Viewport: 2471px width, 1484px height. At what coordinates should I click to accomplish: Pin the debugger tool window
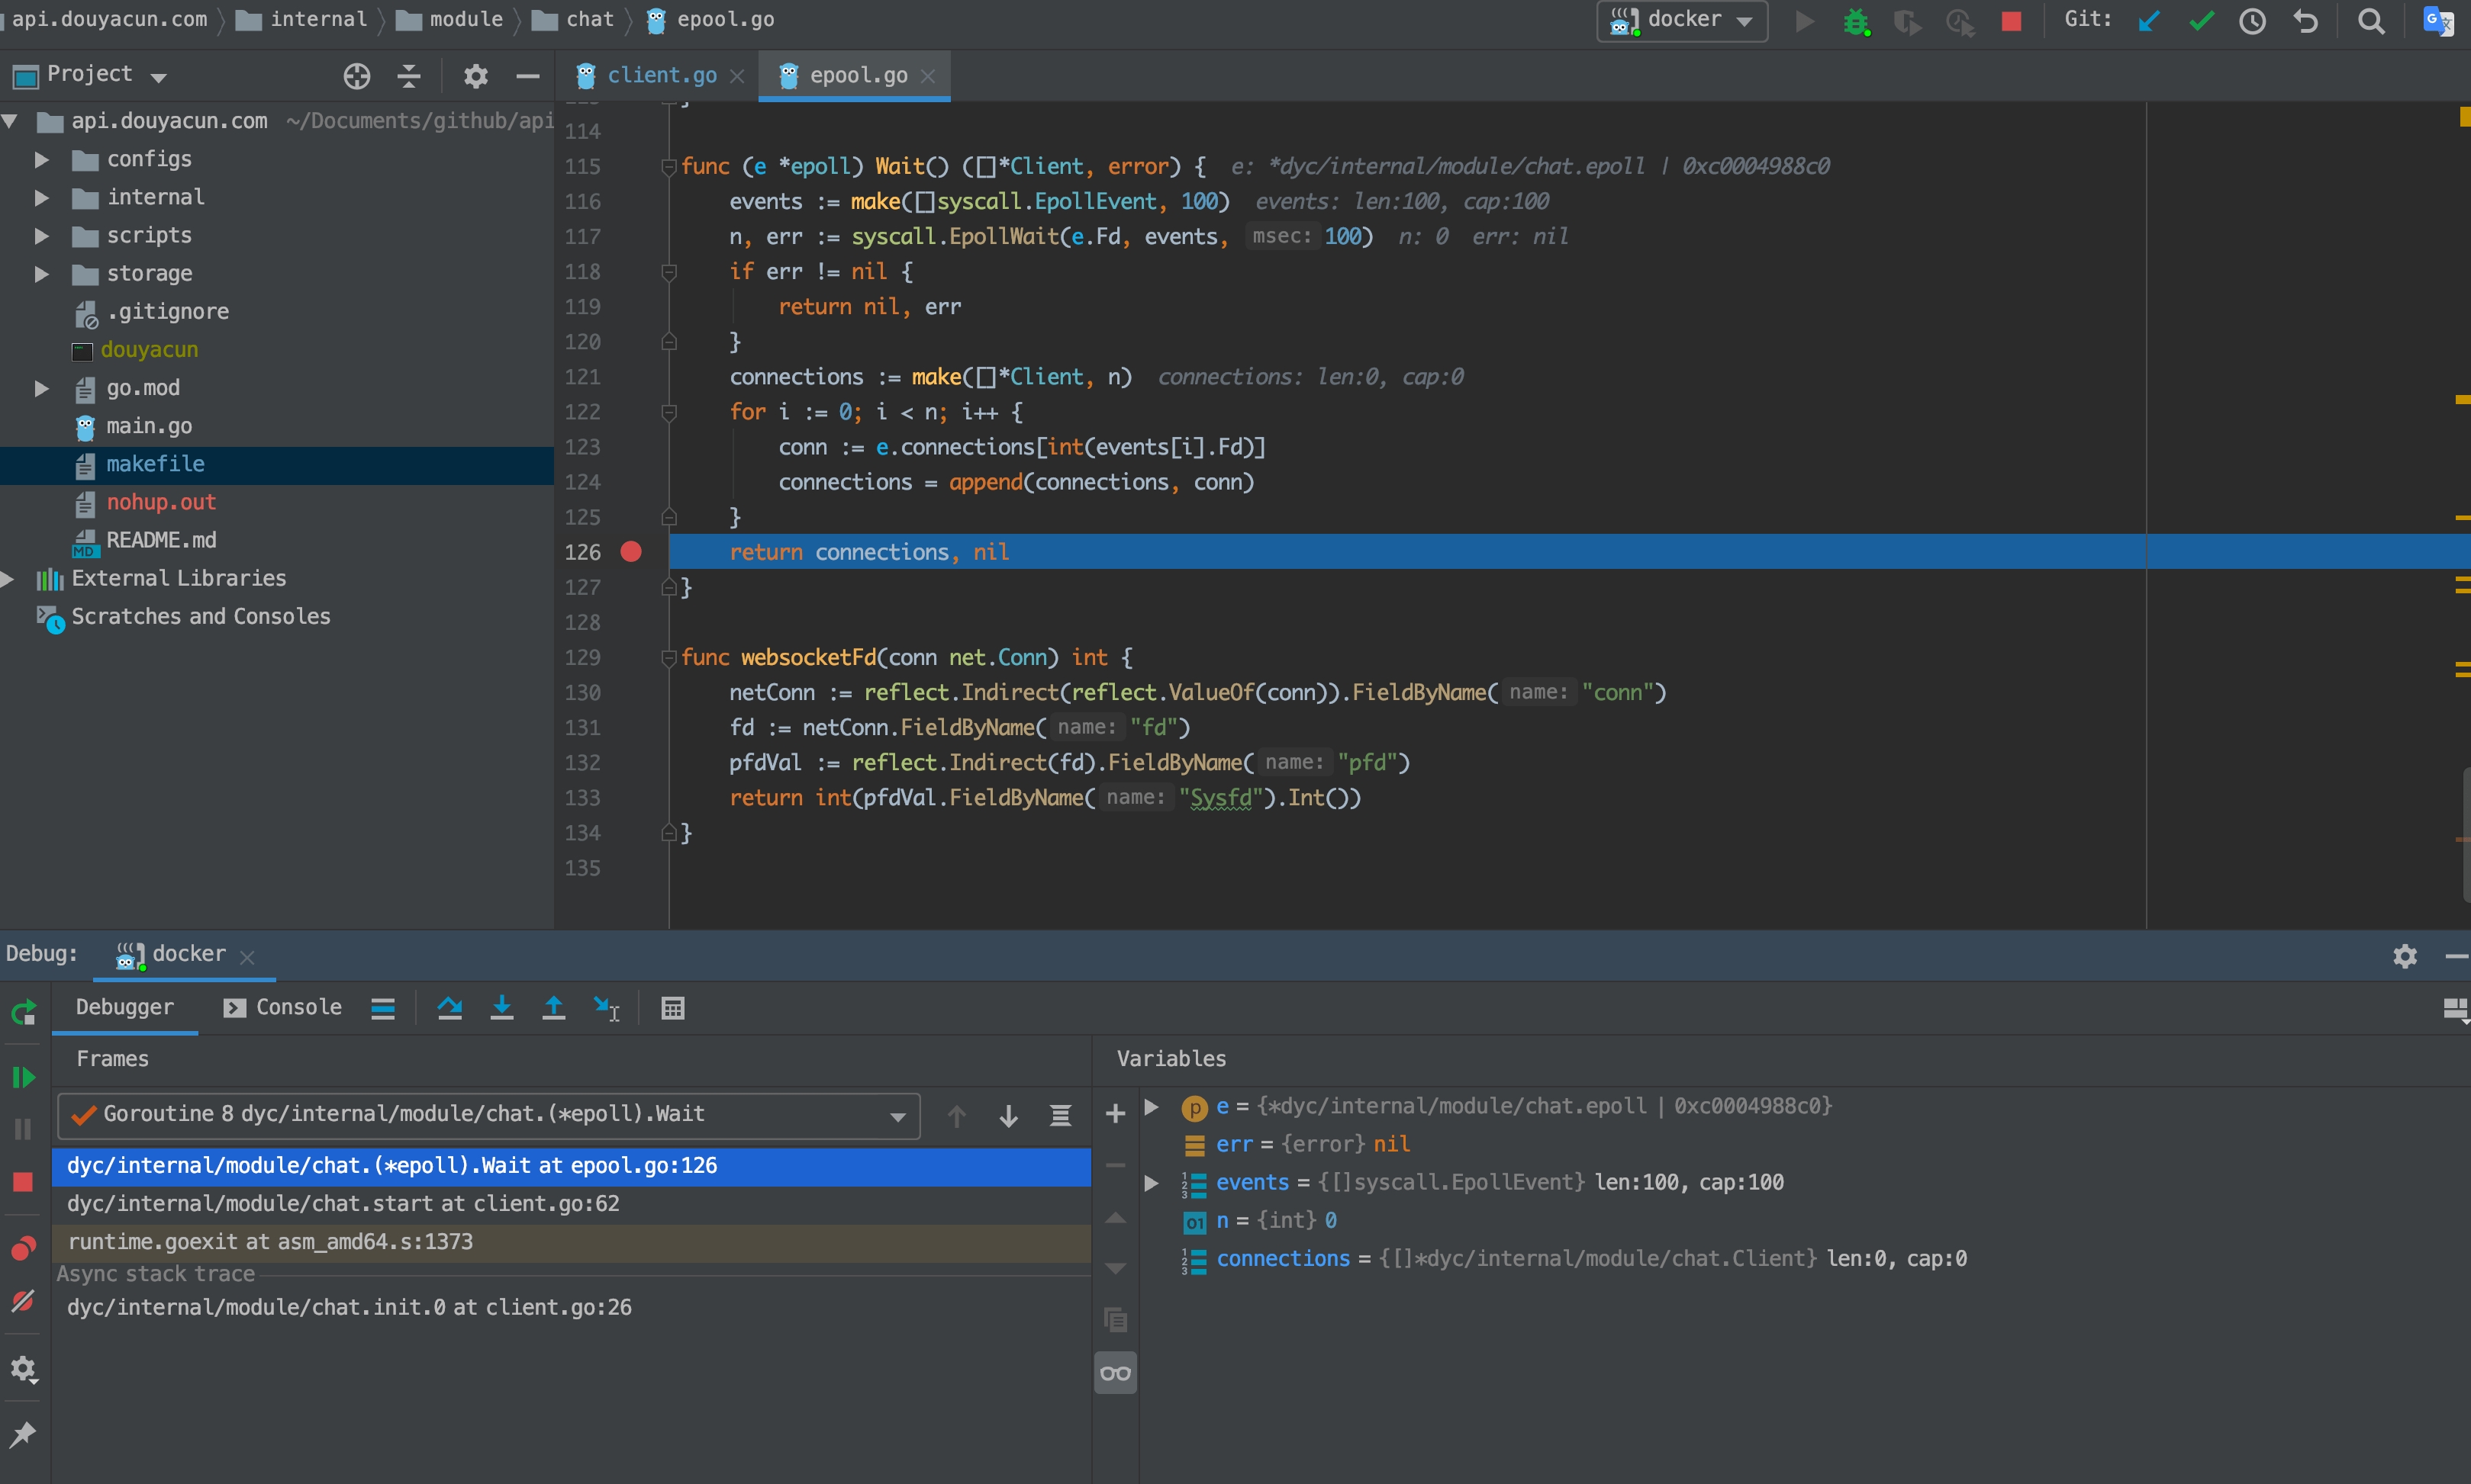click(22, 1434)
